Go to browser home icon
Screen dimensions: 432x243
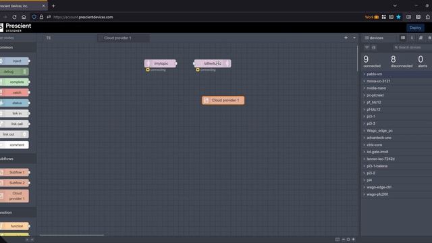pos(24,17)
